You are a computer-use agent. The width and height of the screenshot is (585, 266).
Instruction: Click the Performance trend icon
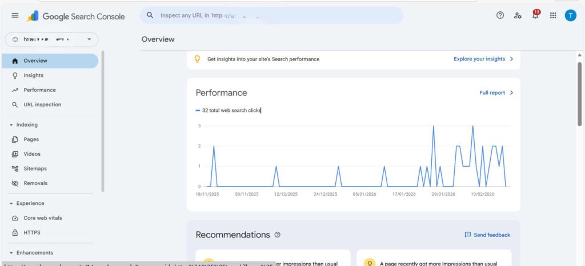click(x=15, y=90)
